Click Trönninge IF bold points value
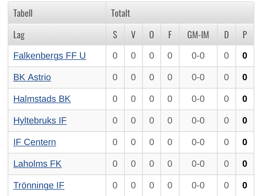Screen dimensions: 262x196 [x=245, y=186]
